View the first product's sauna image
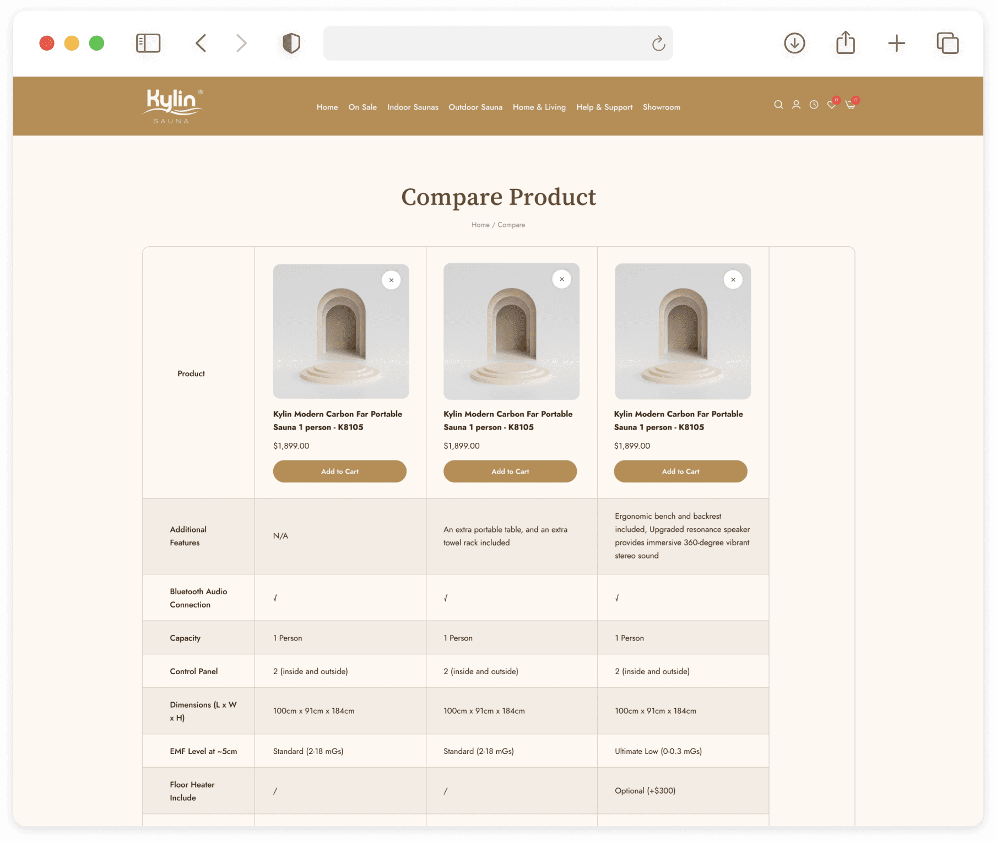This screenshot has height=841, width=996. coord(341,332)
